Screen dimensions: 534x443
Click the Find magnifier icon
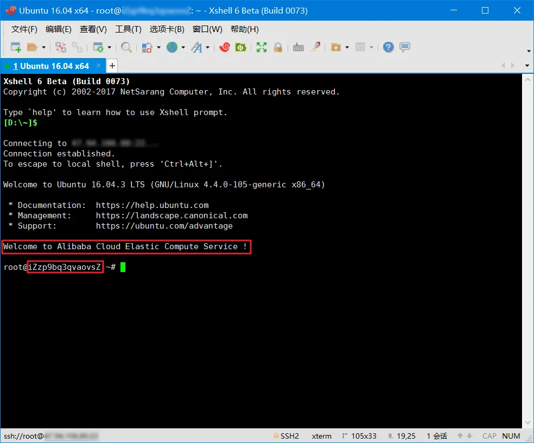(x=126, y=47)
